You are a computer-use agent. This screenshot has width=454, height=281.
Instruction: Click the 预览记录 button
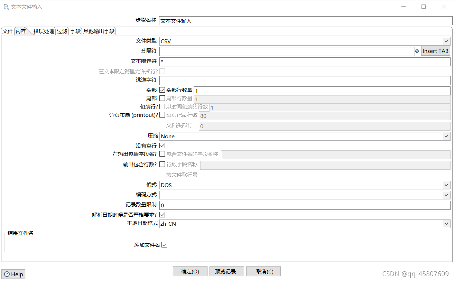click(x=227, y=271)
